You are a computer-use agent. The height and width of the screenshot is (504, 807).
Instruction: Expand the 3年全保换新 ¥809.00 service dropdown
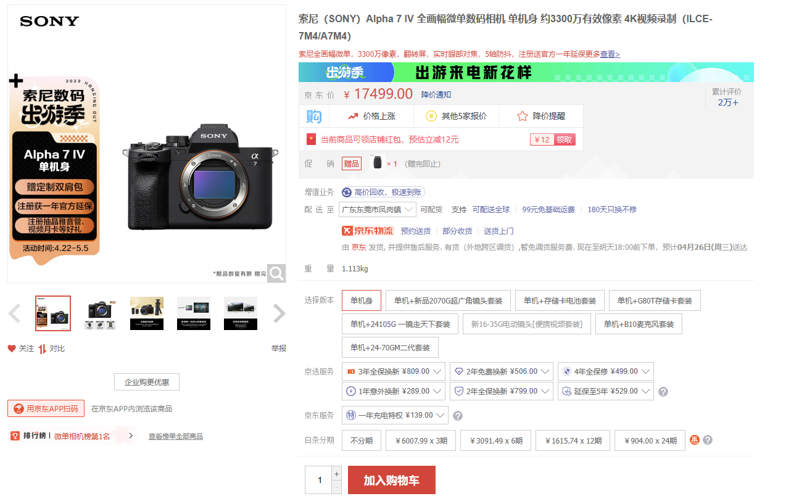click(x=394, y=371)
